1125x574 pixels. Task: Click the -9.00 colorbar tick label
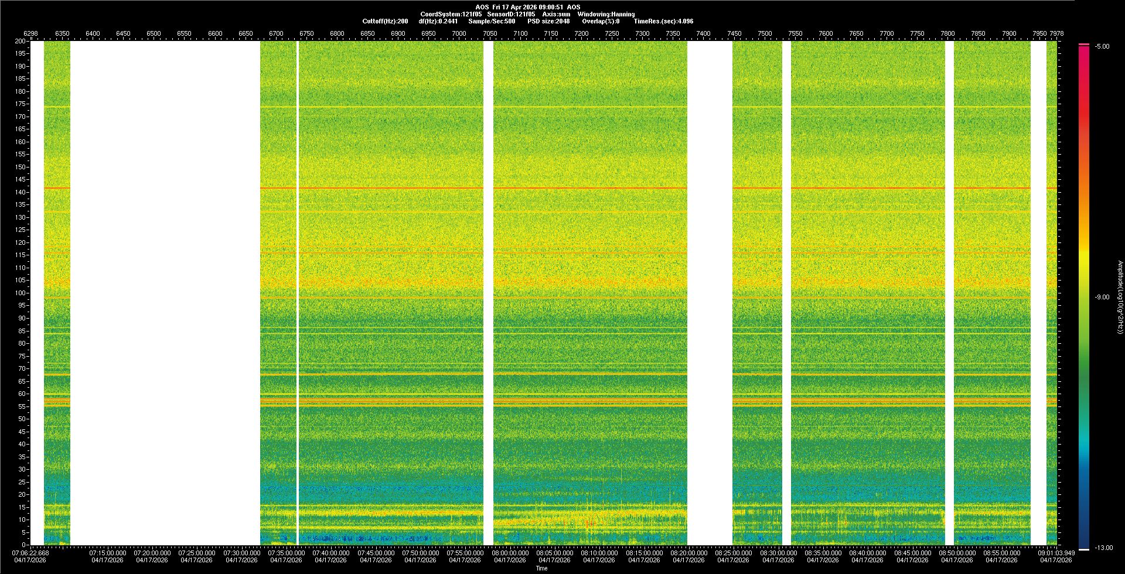tap(1102, 297)
